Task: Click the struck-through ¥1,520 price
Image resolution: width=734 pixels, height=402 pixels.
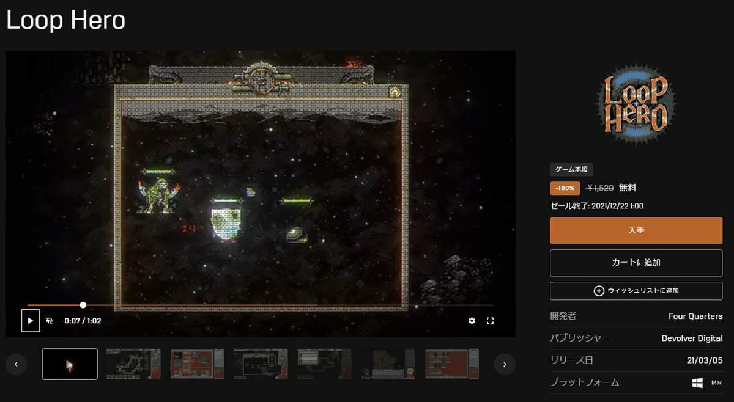Action: tap(600, 188)
